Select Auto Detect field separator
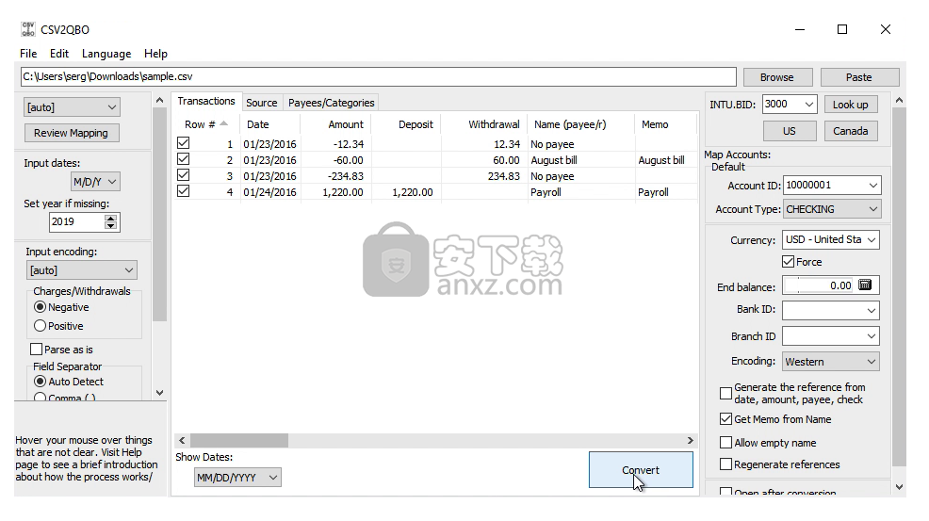 40,382
